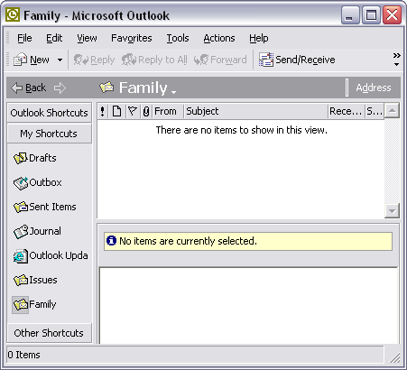407x370 pixels.
Task: Open the Outlook Update shortcut
Action: click(x=51, y=256)
